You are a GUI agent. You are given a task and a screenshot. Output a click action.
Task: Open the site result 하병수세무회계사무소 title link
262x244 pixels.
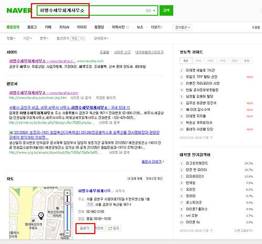42,61
